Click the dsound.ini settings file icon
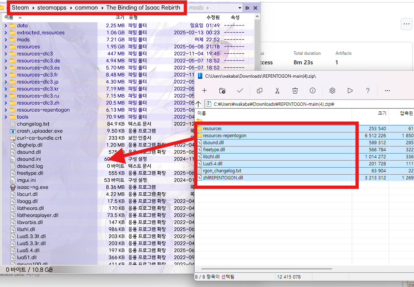This screenshot has height=287, width=414. [x=13, y=159]
